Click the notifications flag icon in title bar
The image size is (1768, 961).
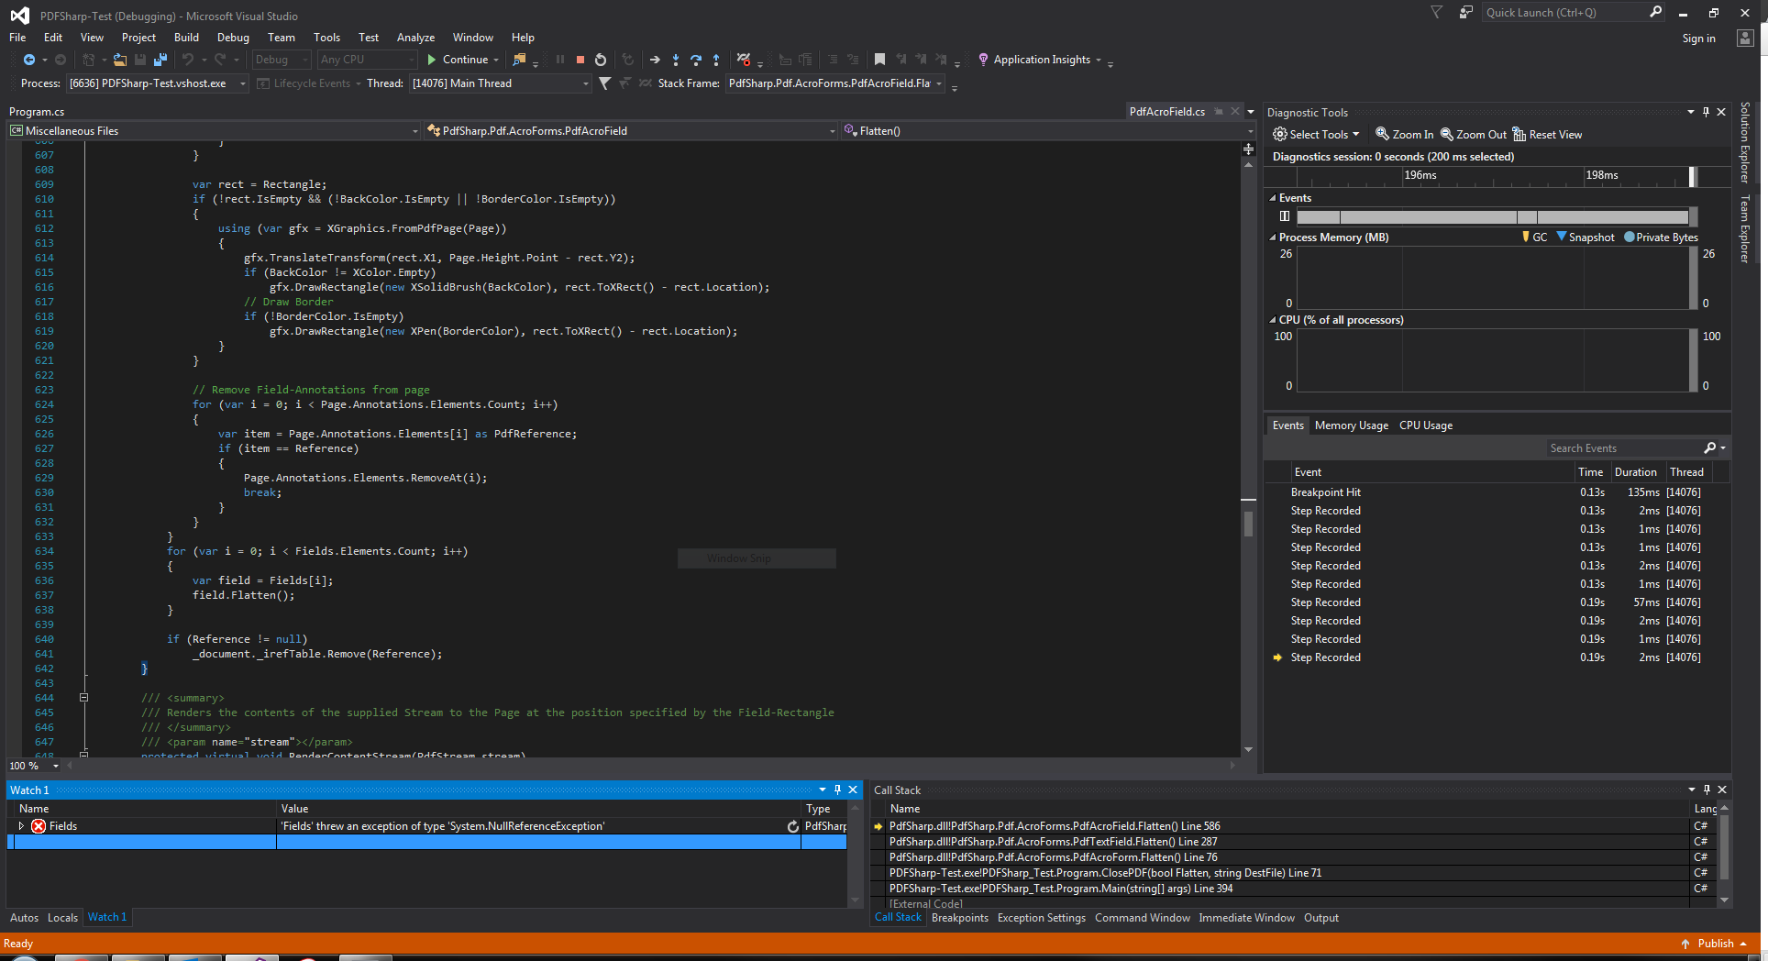[1437, 13]
